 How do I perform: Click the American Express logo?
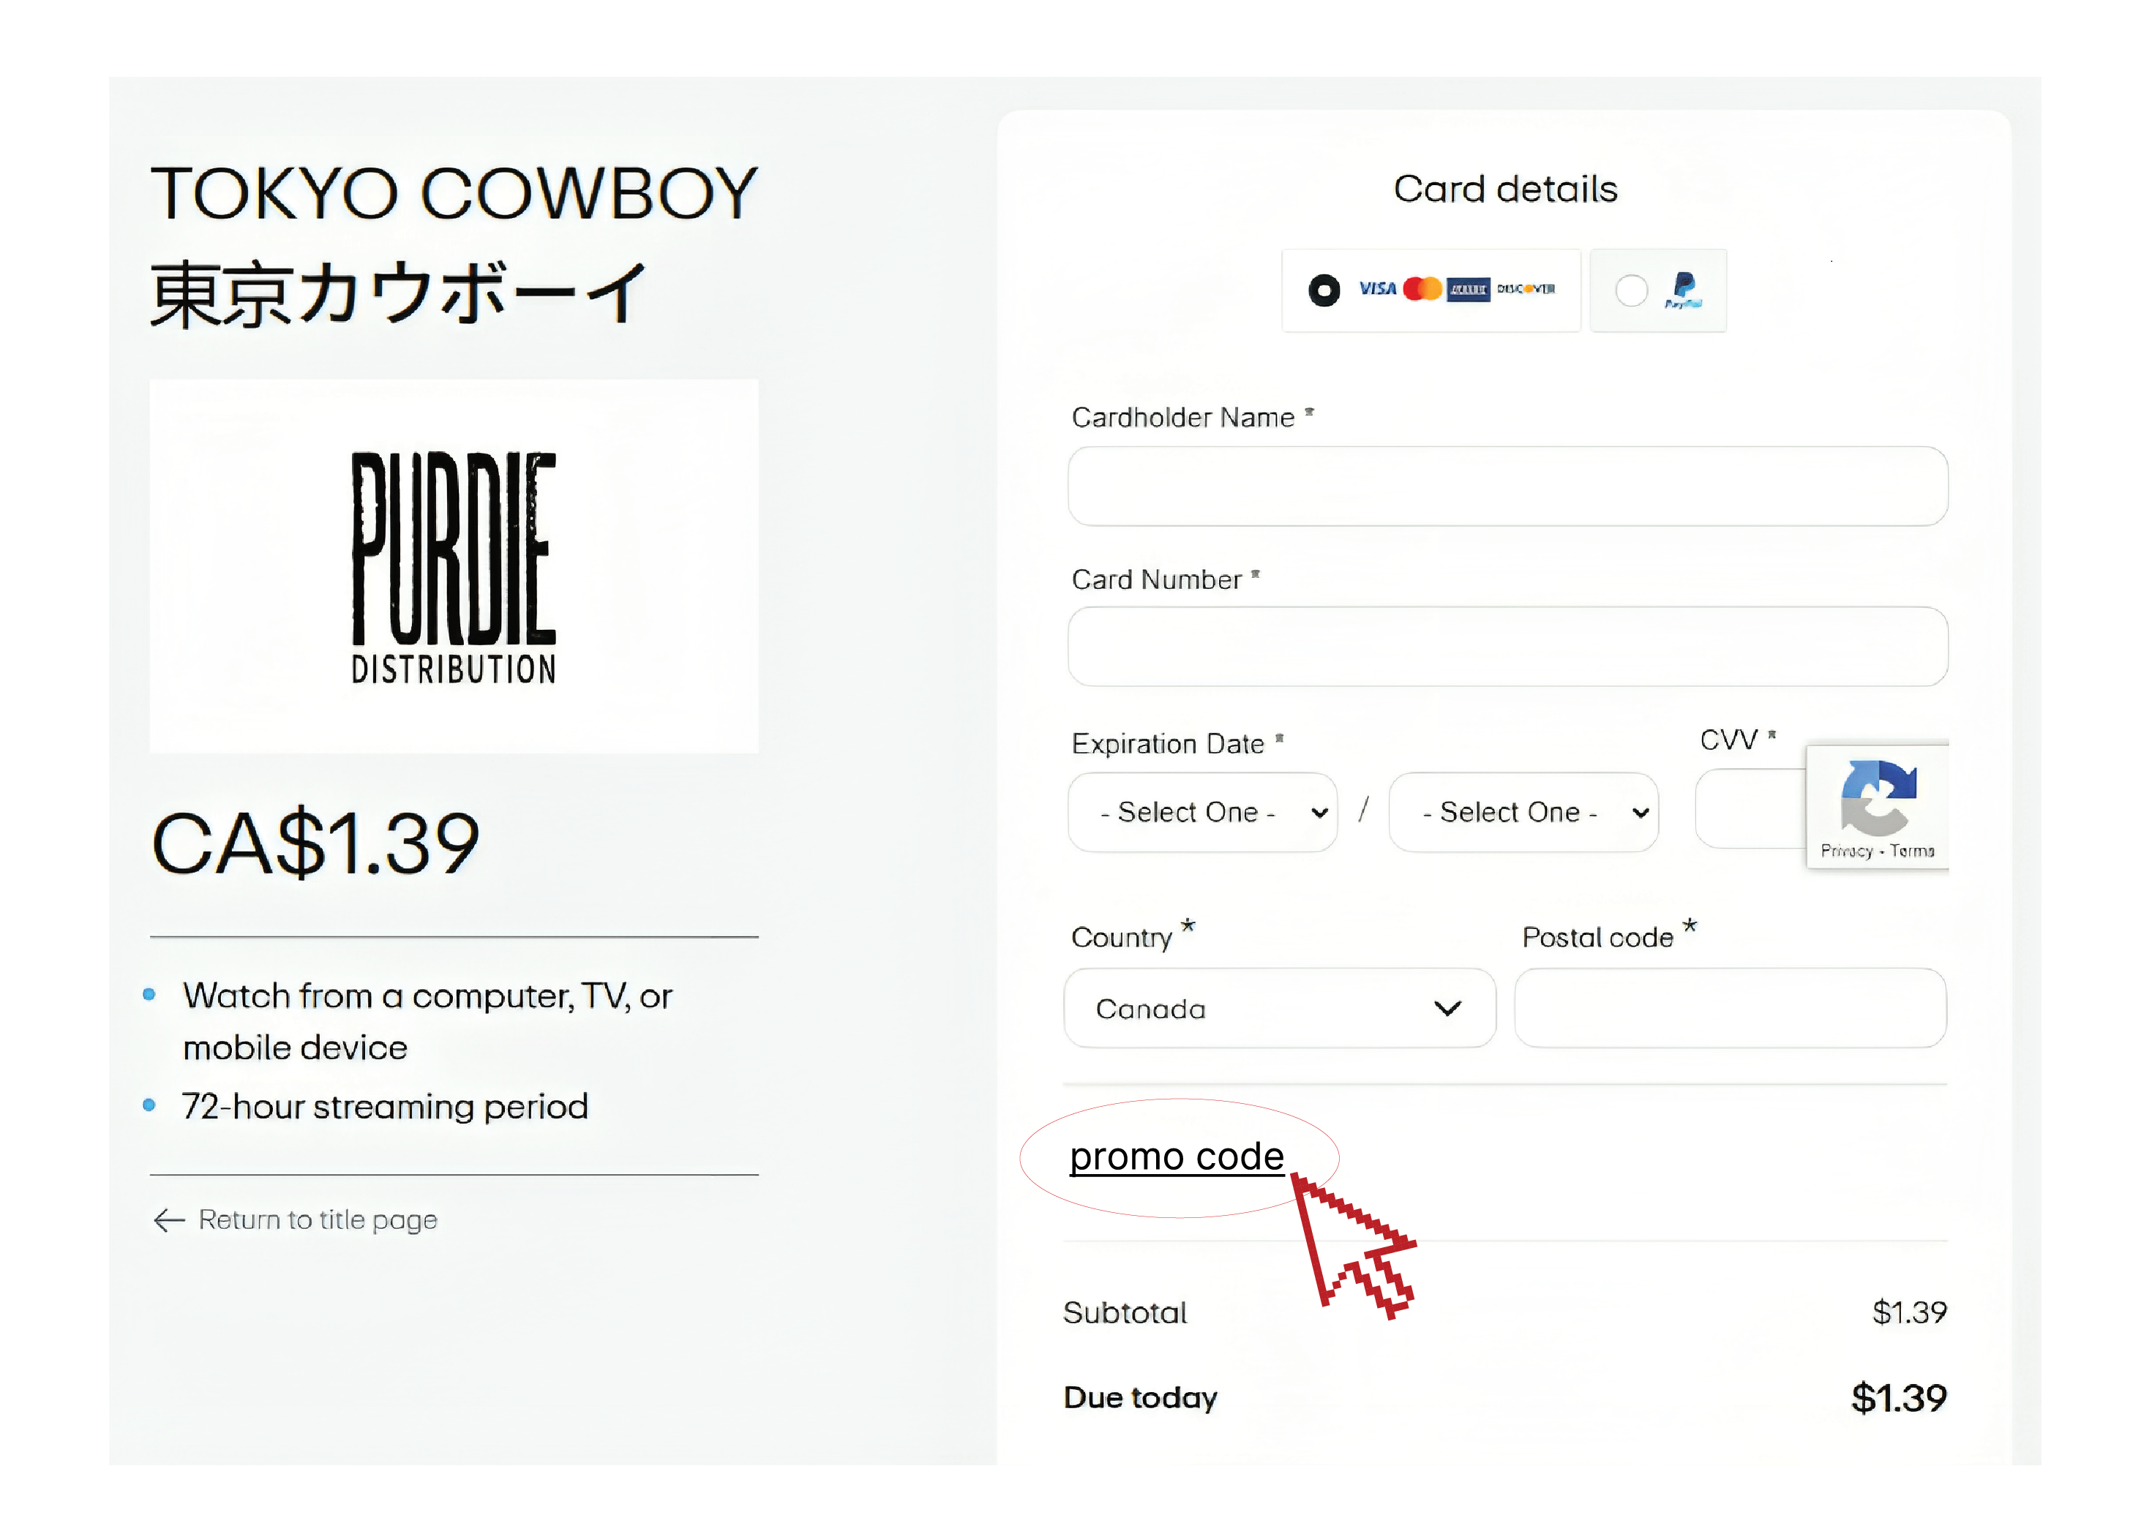(1468, 290)
